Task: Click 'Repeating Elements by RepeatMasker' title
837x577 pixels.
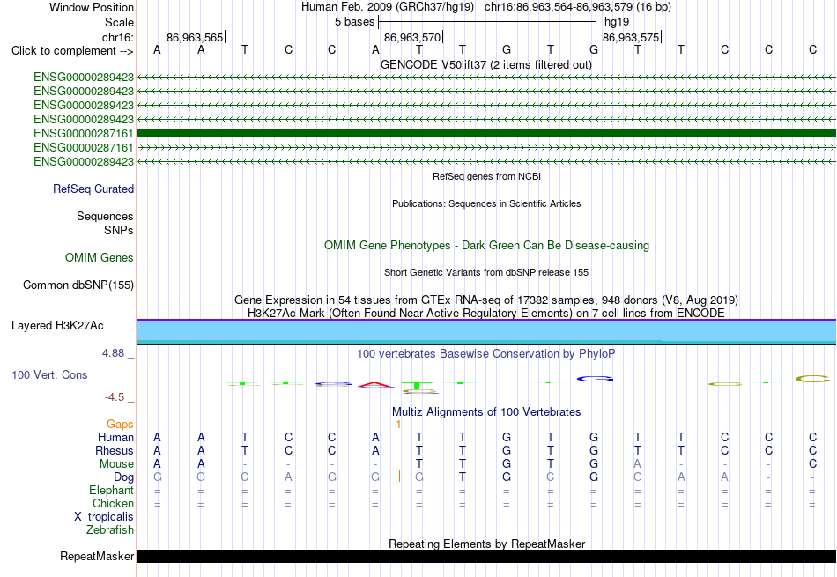Action: (x=487, y=544)
